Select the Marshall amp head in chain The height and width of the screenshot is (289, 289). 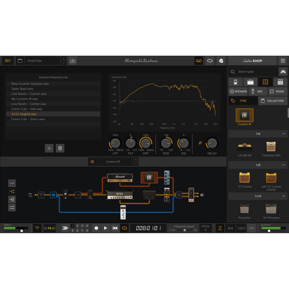pos(120,178)
